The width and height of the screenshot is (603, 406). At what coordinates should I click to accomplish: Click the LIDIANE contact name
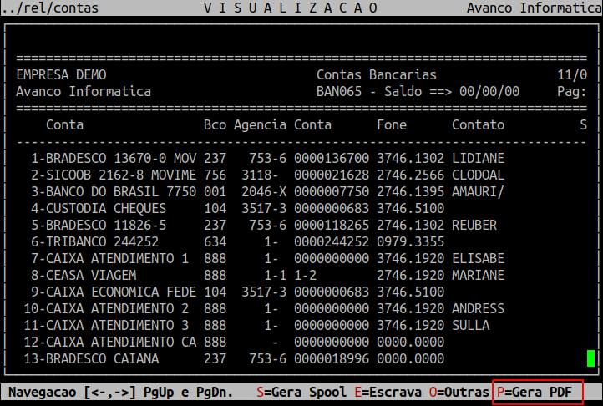[478, 158]
